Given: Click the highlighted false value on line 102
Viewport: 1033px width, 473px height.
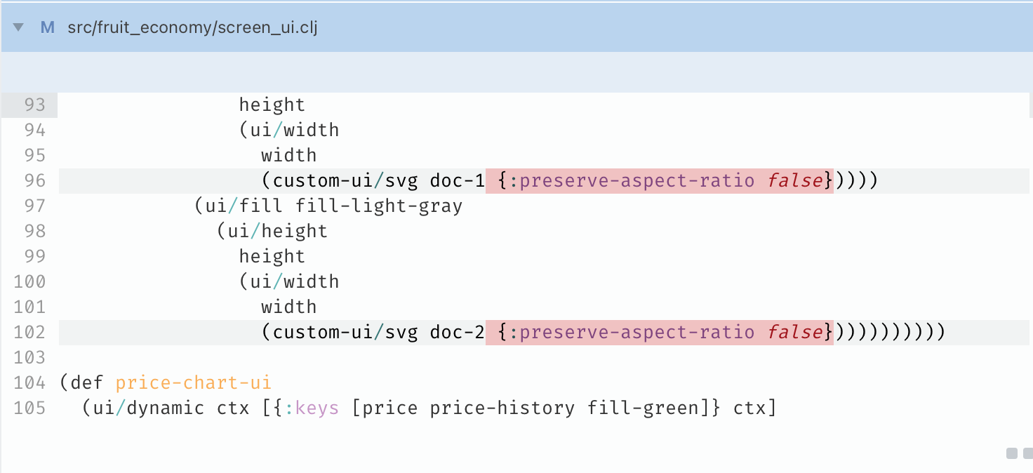Looking at the screenshot, I should pos(797,332).
